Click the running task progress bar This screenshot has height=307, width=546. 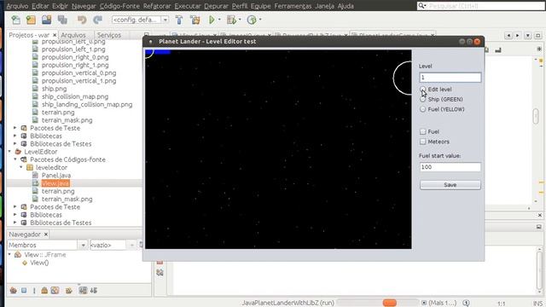(x=378, y=303)
